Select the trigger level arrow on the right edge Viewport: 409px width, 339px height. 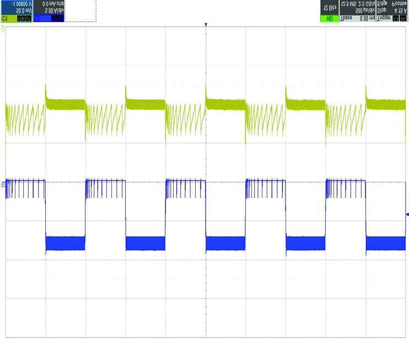pos(407,214)
